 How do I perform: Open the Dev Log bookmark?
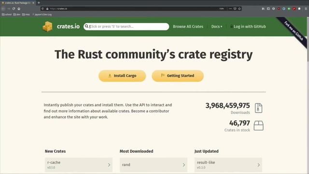tap(42, 14)
